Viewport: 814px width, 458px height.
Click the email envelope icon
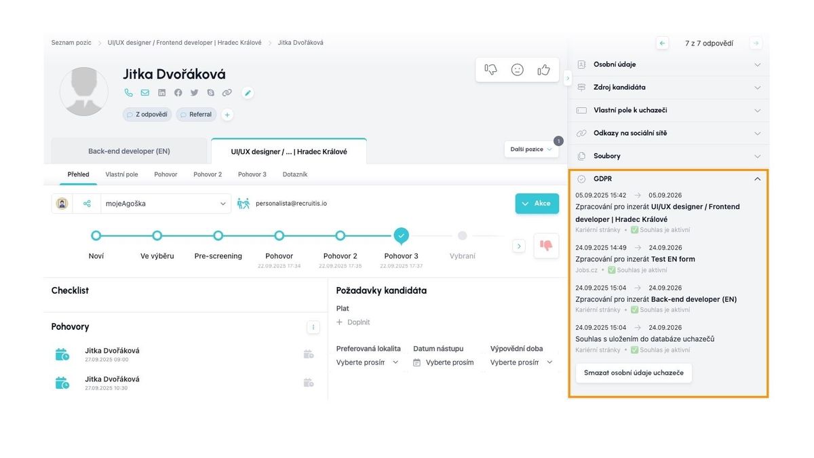[145, 93]
